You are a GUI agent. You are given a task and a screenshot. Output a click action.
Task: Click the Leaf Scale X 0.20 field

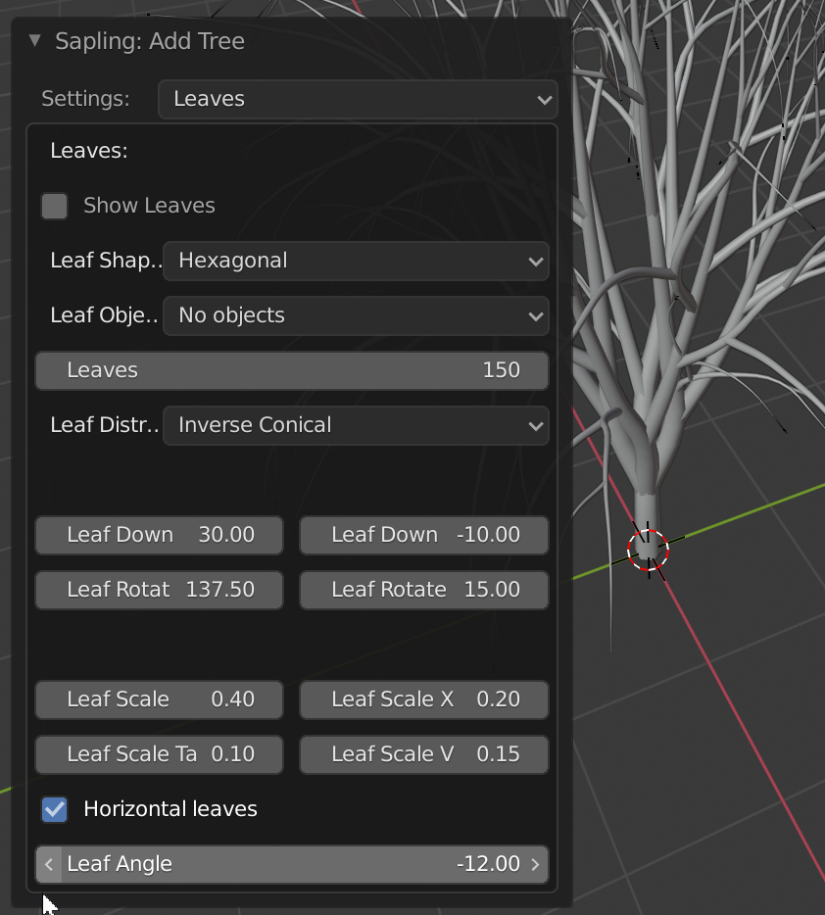424,699
